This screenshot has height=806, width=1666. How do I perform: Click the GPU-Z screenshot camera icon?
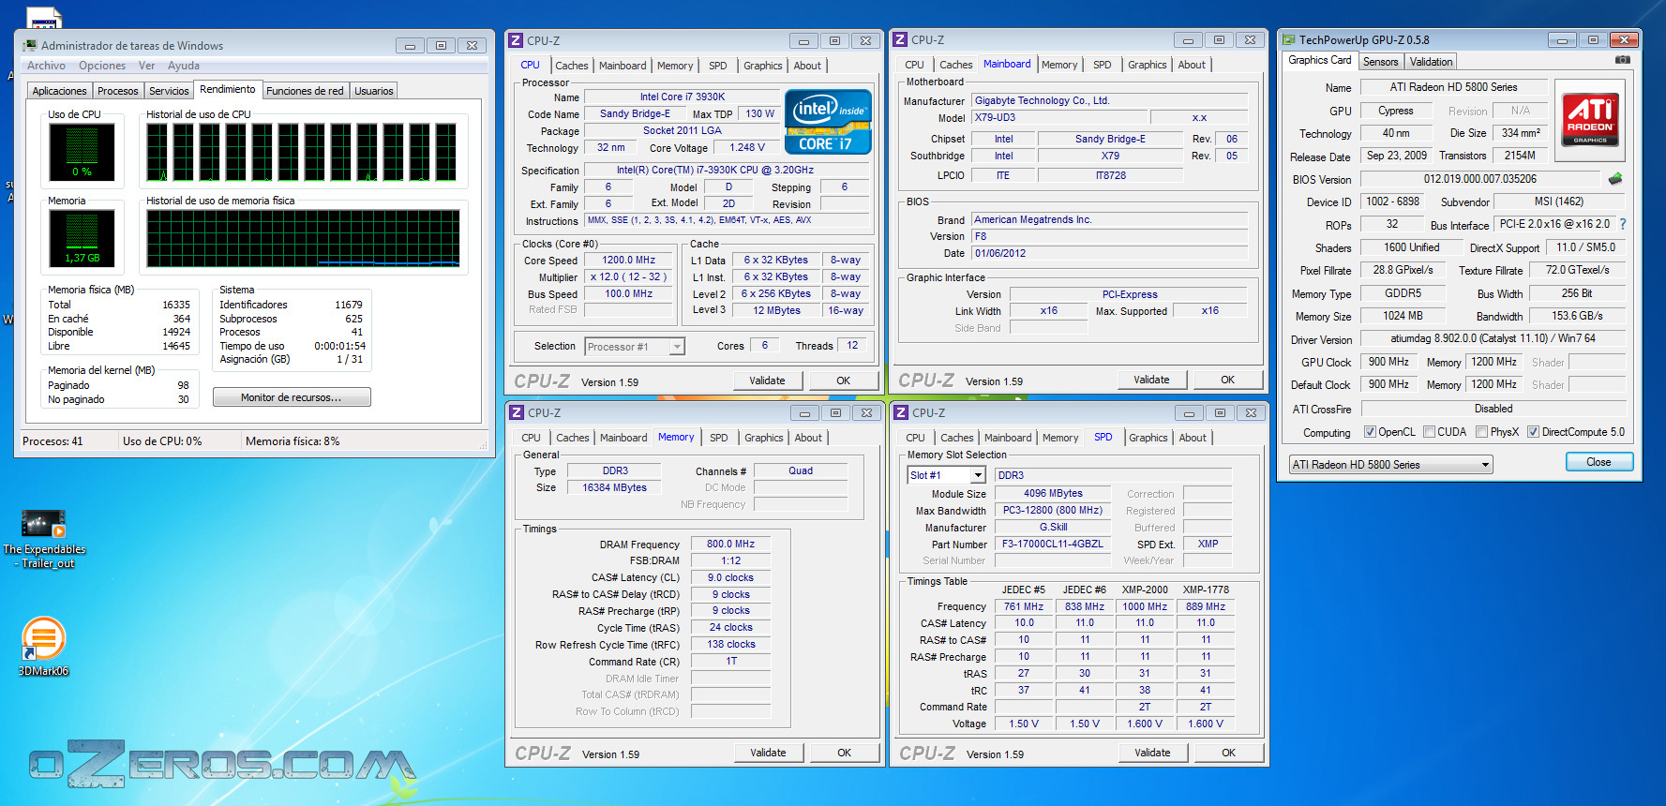point(1623,60)
